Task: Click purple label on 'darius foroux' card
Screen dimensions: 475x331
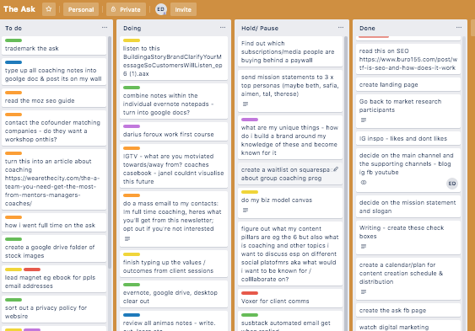Action: pos(132,126)
